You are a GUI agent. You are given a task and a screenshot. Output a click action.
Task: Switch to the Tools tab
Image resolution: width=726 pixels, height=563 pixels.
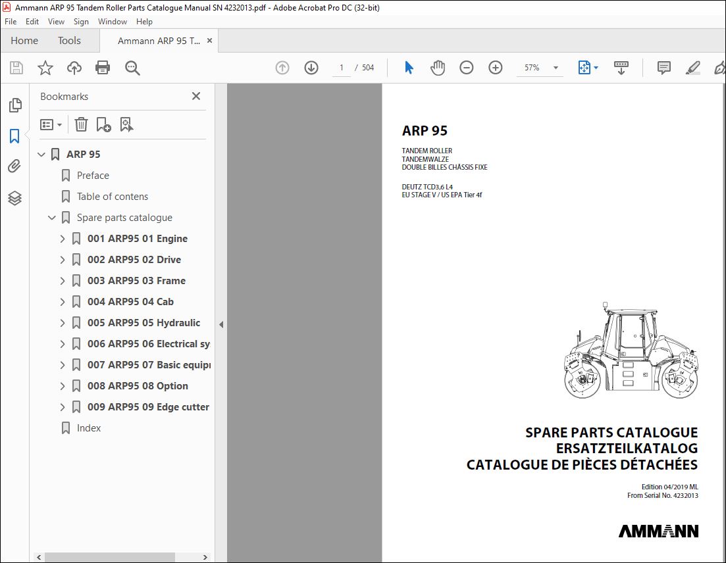69,41
